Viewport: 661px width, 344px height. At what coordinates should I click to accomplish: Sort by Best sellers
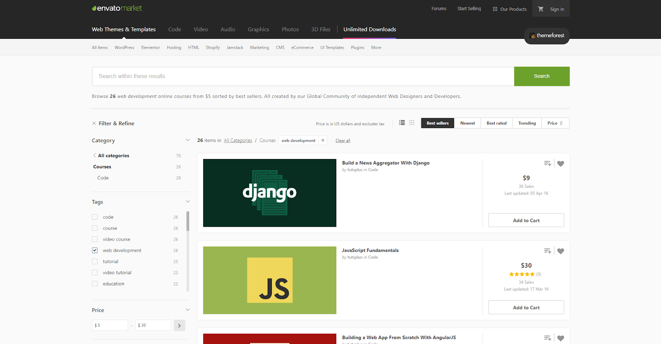pyautogui.click(x=437, y=123)
